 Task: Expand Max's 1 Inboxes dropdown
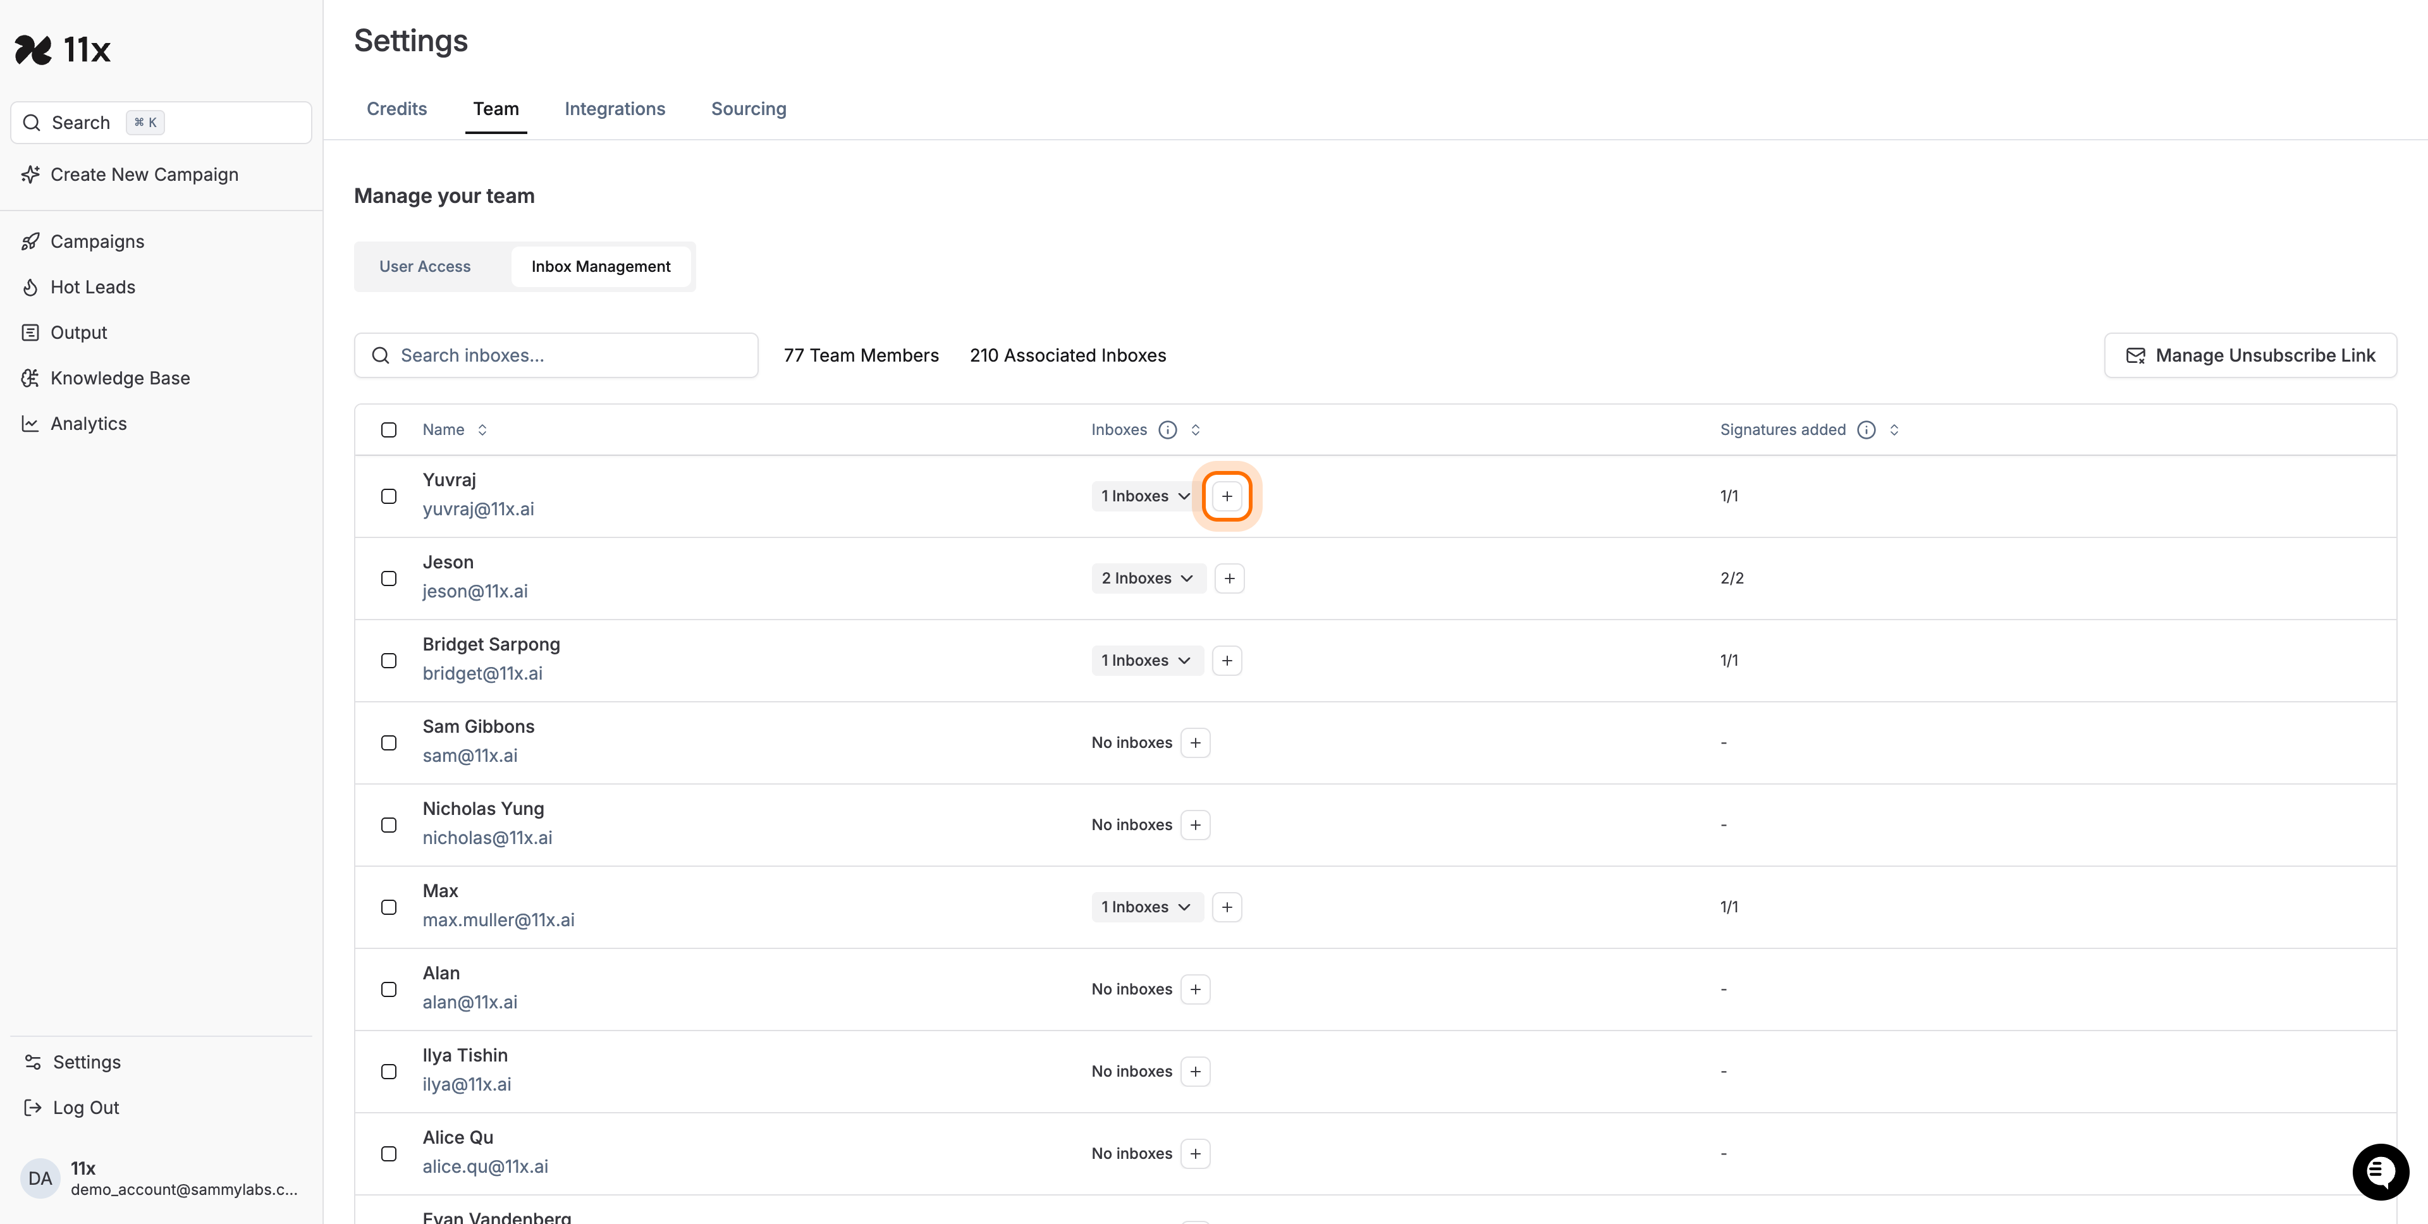[x=1146, y=907]
